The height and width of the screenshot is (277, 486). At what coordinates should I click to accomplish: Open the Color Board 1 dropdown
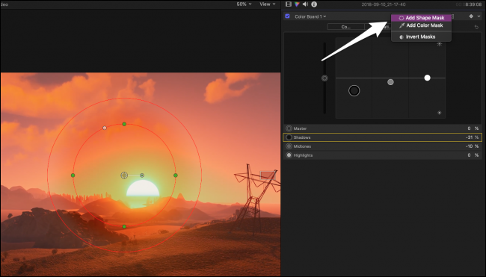(x=310, y=16)
